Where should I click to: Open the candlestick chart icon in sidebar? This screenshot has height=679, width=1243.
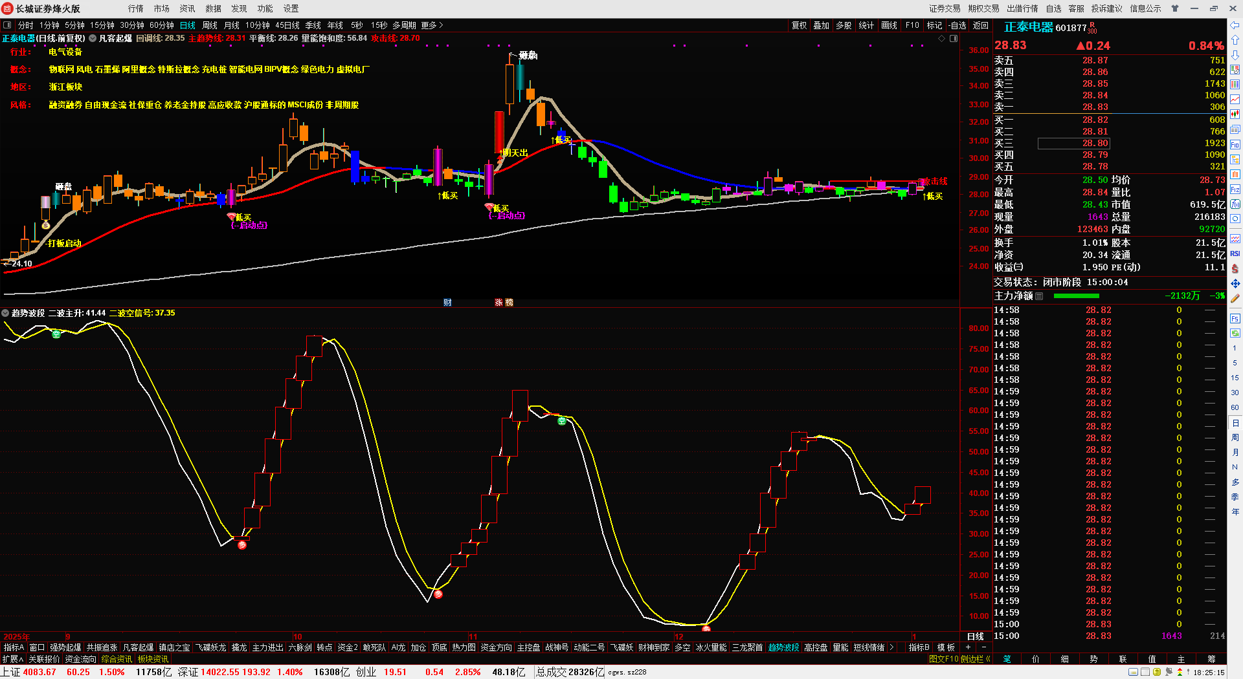coord(1235,114)
